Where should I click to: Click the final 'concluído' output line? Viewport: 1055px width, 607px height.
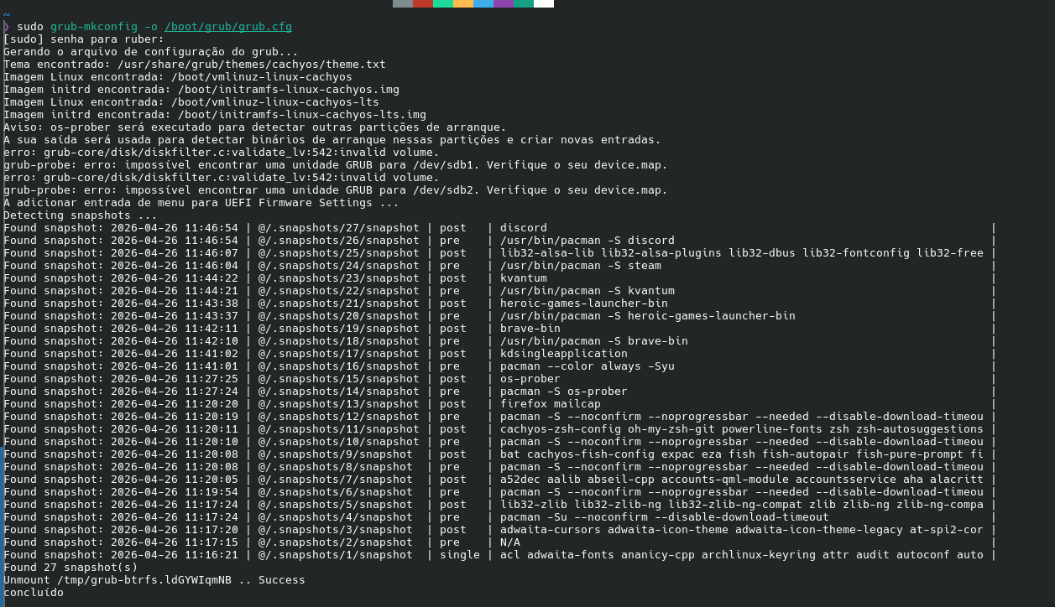point(34,593)
